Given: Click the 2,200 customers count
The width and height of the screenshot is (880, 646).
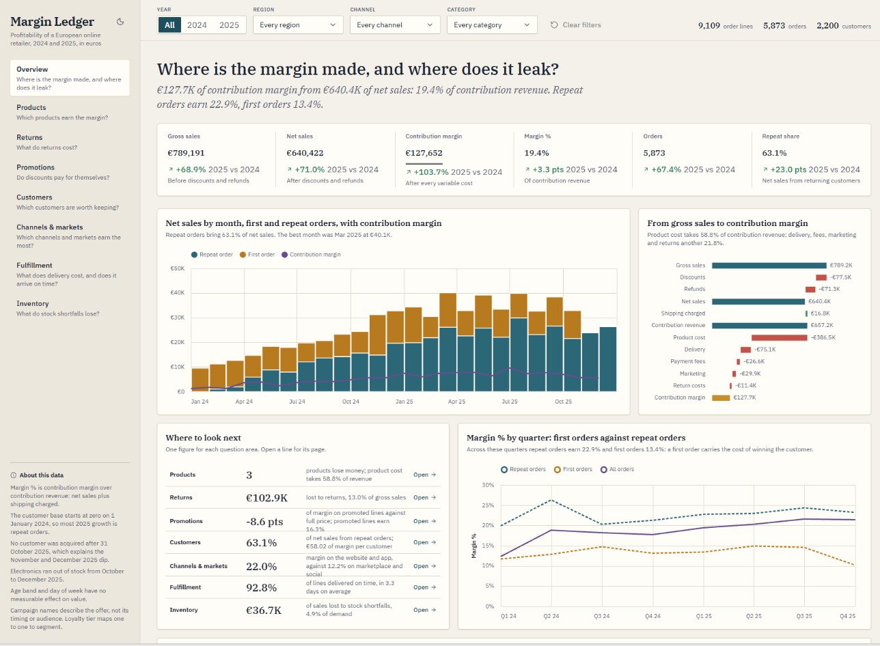Looking at the screenshot, I should tap(843, 25).
